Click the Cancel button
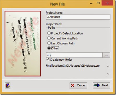The height and width of the screenshot is (95, 116). click(78, 85)
